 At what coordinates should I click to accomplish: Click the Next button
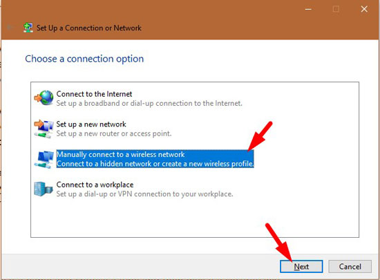pyautogui.click(x=301, y=266)
